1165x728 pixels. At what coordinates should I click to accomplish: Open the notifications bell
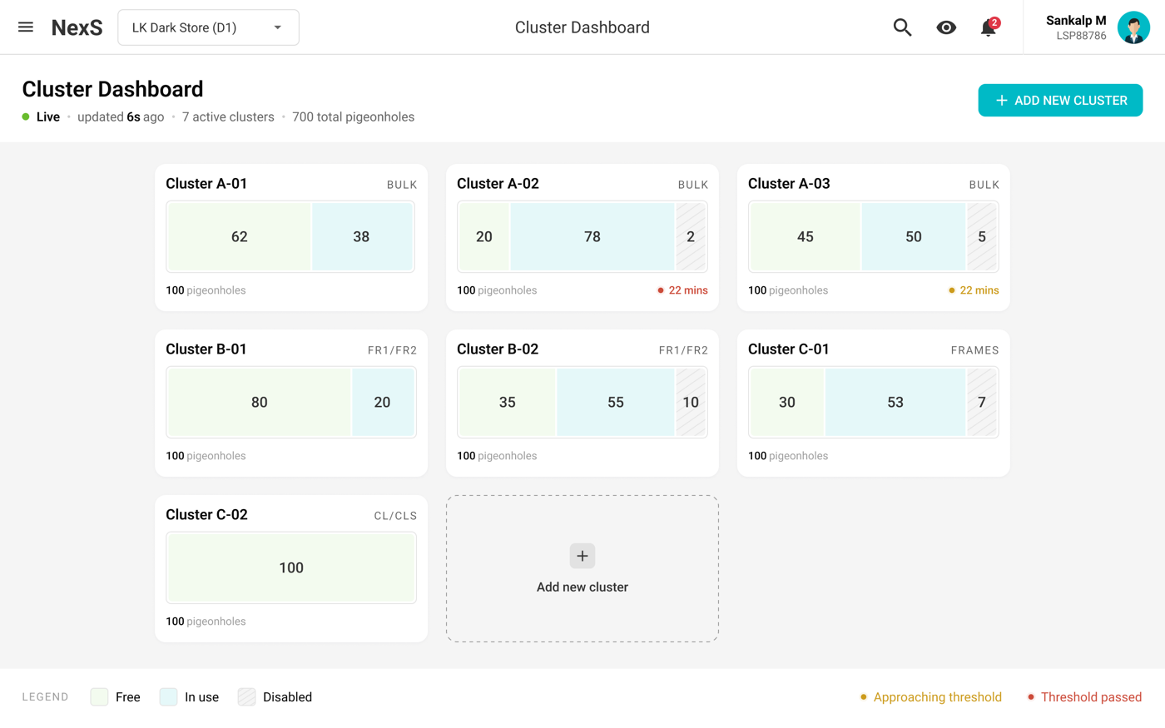click(989, 27)
